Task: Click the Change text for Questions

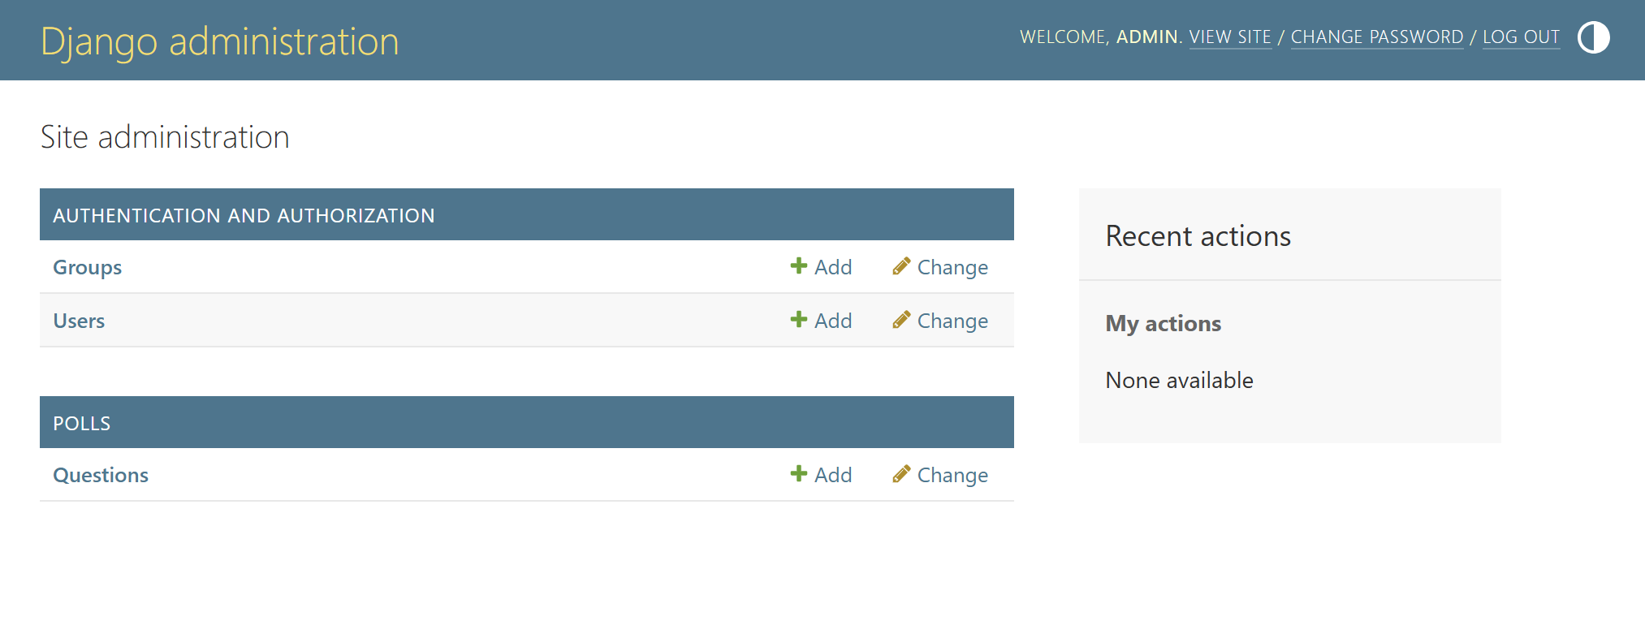Action: [952, 476]
